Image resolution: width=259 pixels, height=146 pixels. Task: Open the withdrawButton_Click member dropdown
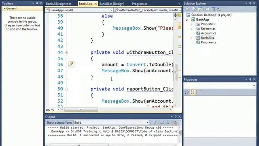180,10
